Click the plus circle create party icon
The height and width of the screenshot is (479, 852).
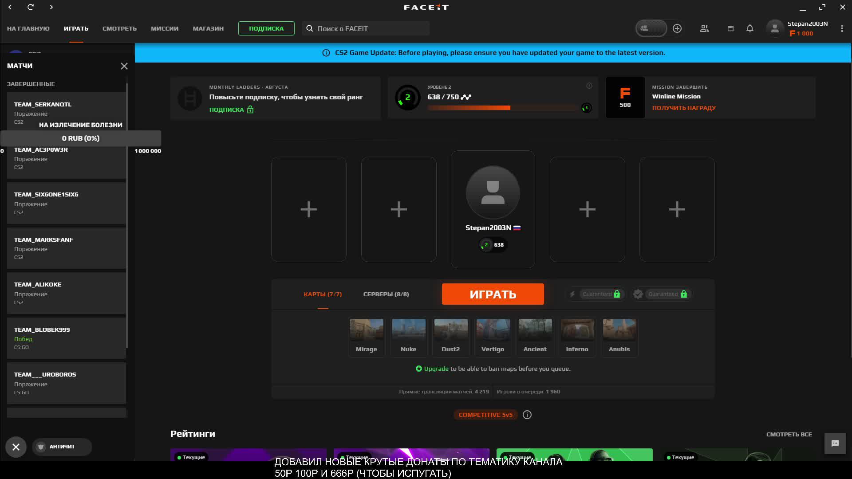(677, 28)
